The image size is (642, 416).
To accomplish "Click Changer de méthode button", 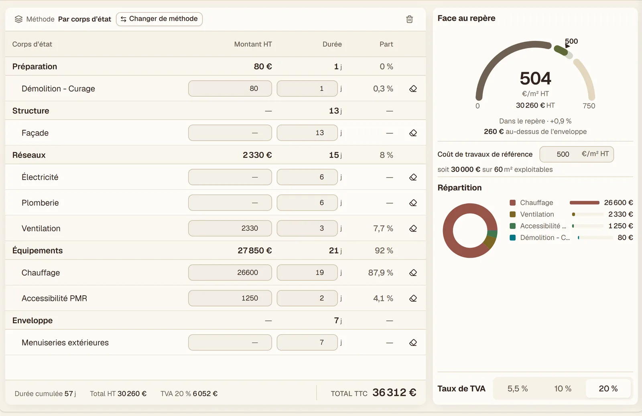I will pos(159,19).
